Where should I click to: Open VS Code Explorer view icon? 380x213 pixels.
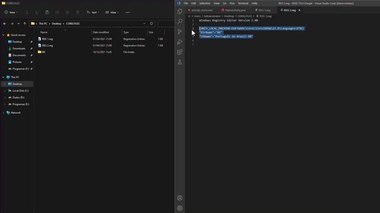pos(179,11)
